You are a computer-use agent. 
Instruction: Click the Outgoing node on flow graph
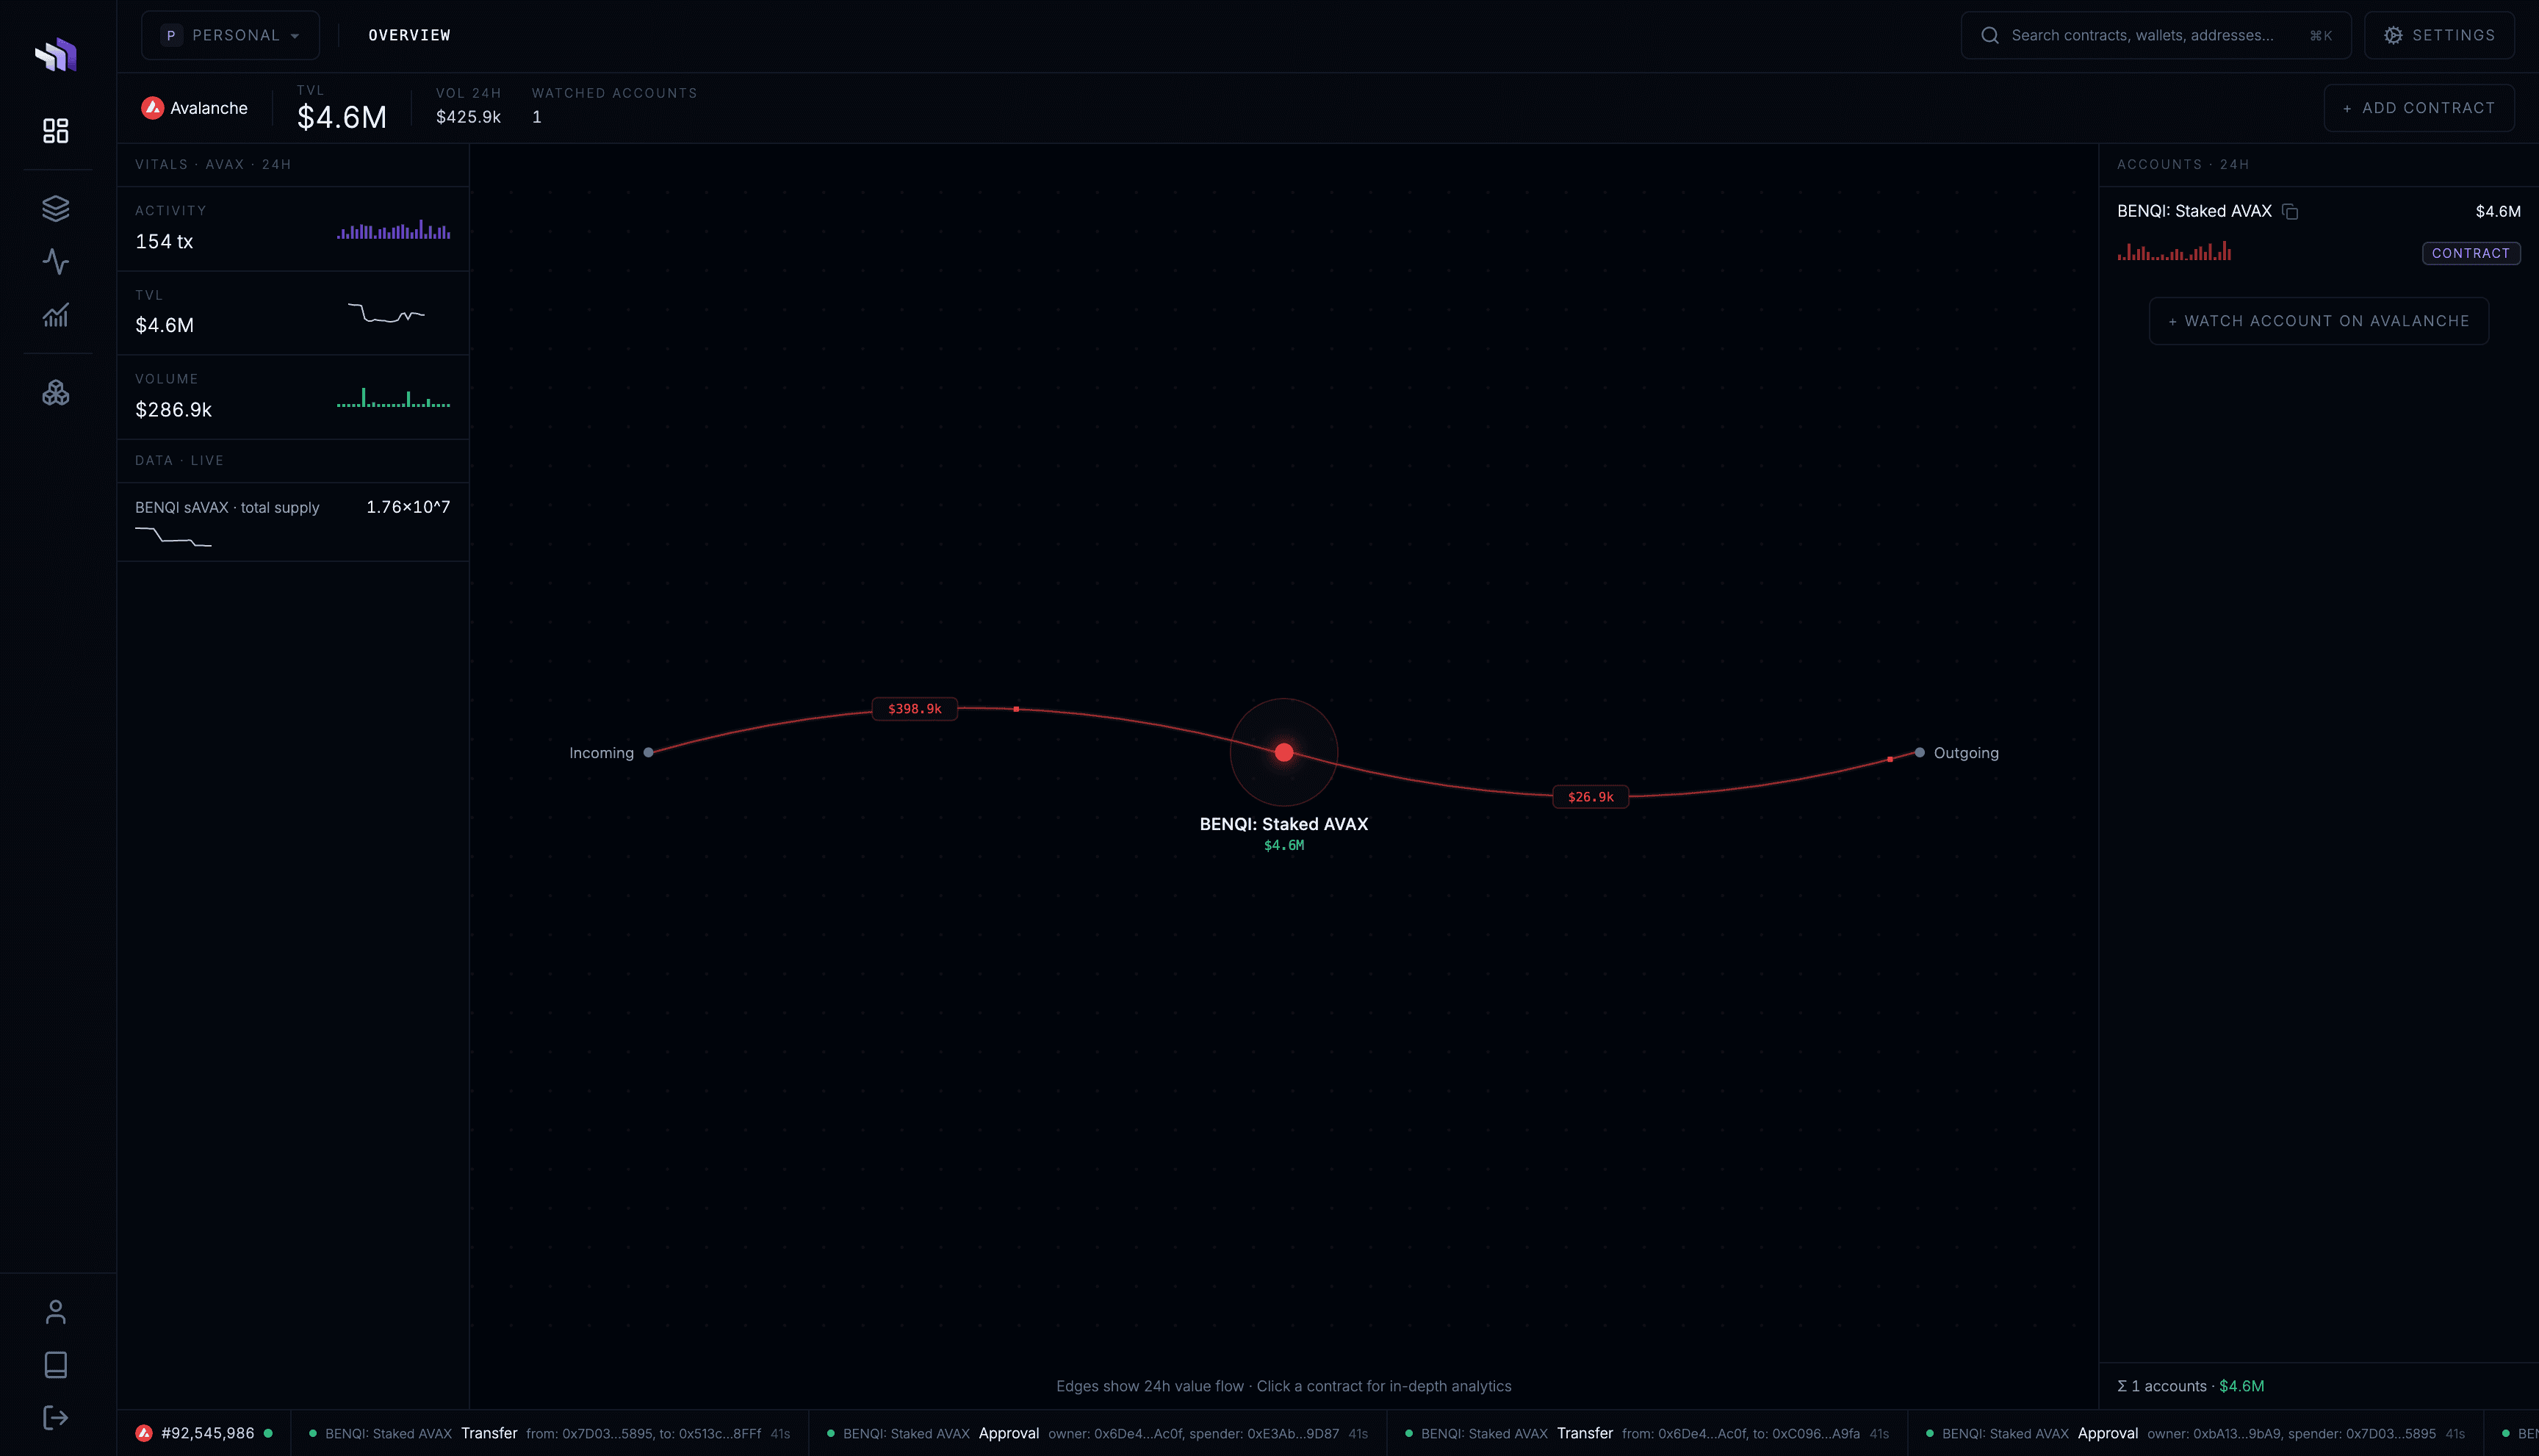1919,753
